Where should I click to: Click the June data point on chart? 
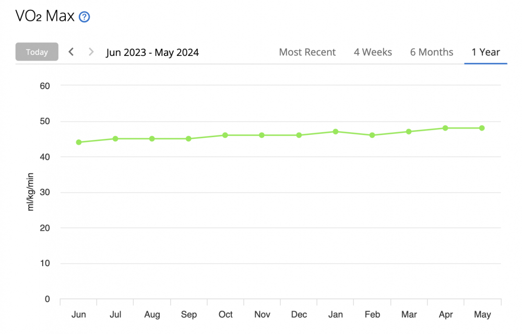point(79,142)
